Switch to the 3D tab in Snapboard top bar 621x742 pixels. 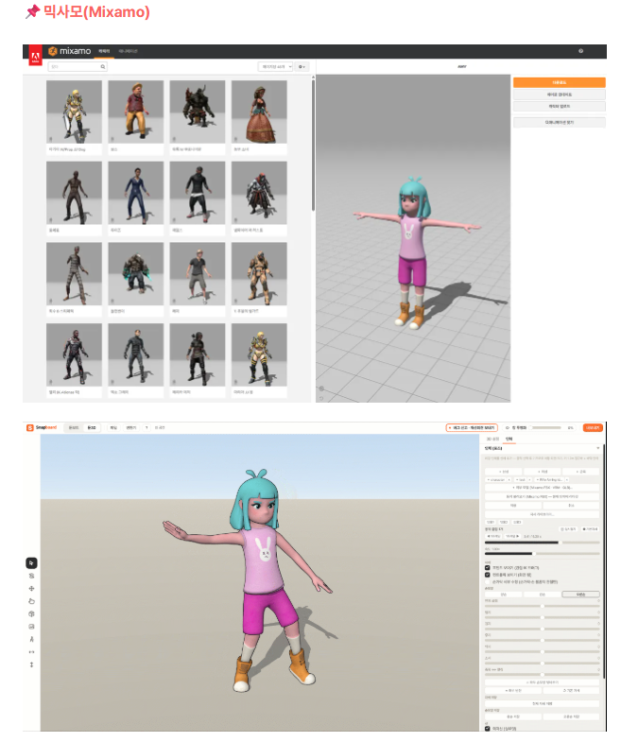coord(92,427)
